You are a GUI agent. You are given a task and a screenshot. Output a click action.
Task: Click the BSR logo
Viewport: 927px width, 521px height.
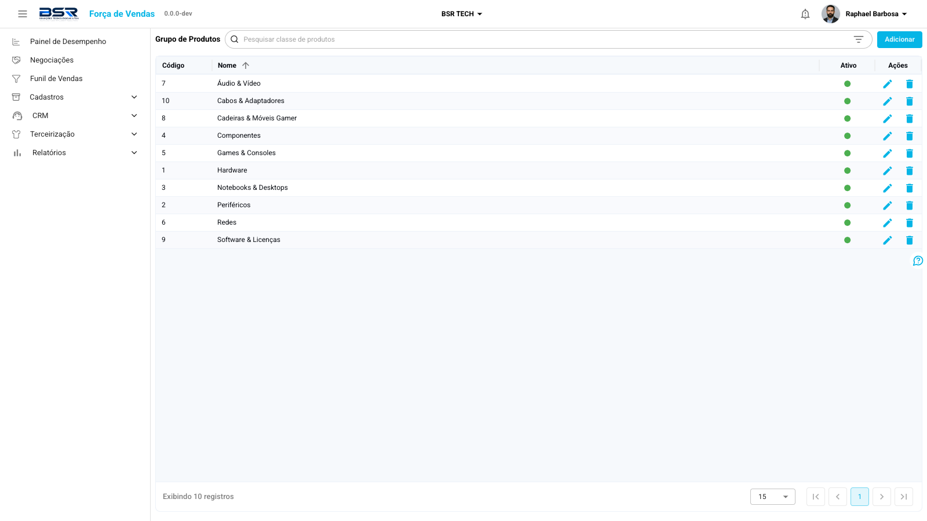click(59, 14)
